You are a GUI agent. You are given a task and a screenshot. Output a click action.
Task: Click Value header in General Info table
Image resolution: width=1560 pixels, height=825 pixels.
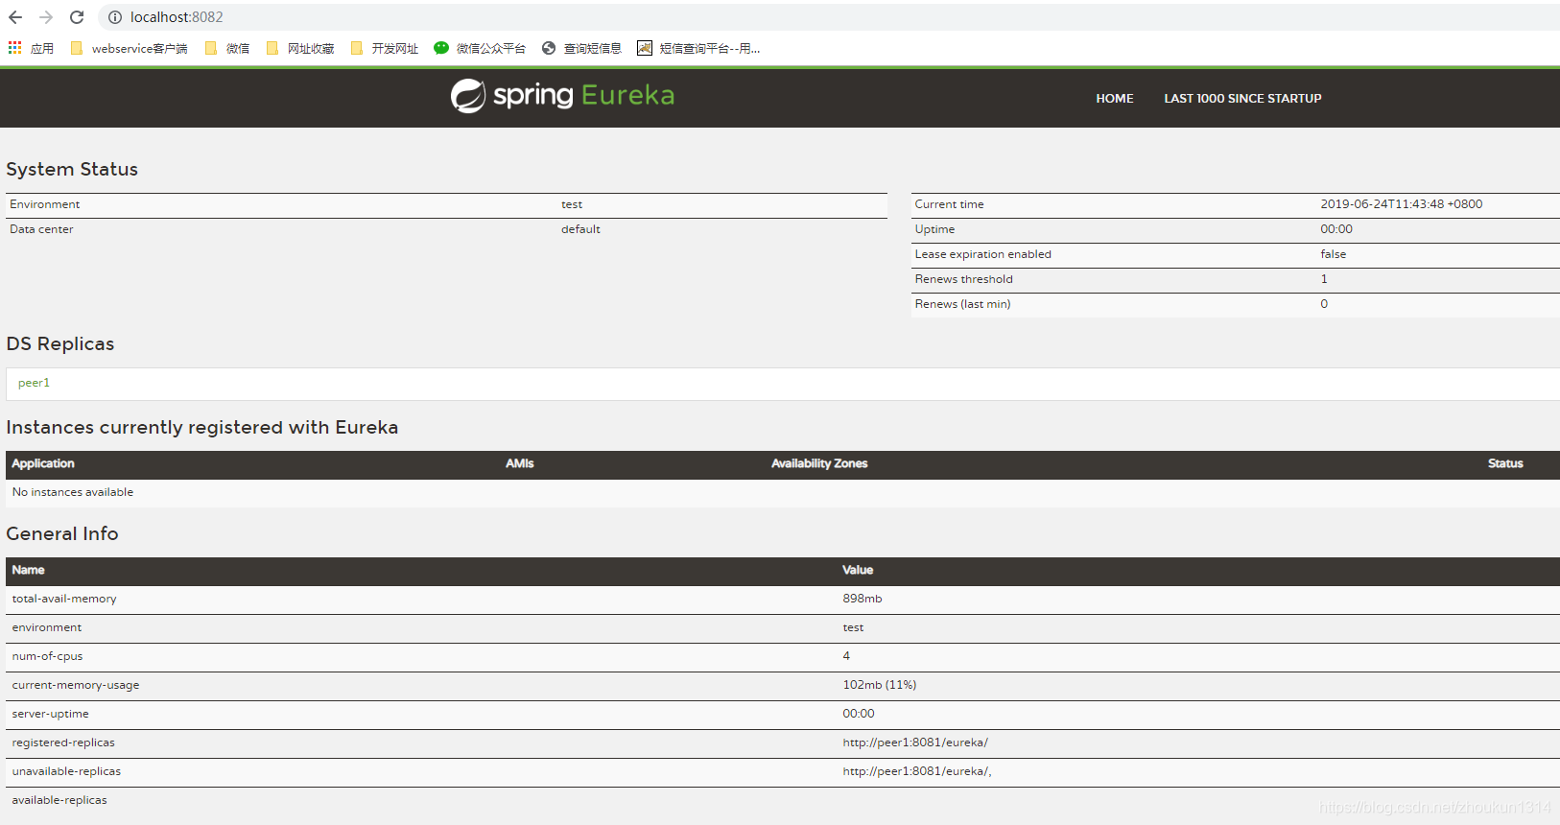click(858, 570)
